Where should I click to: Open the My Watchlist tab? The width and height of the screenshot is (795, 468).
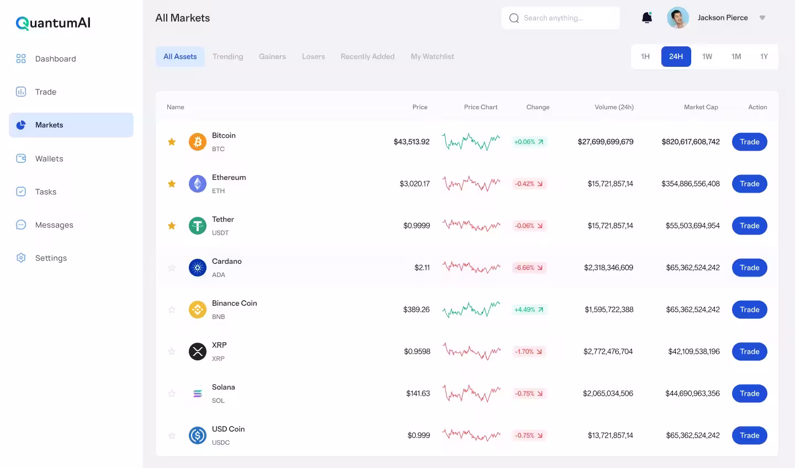click(432, 56)
